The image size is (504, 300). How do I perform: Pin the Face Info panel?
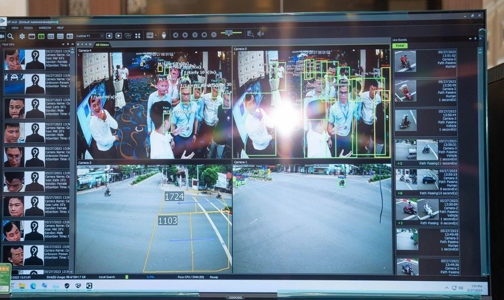68,44
